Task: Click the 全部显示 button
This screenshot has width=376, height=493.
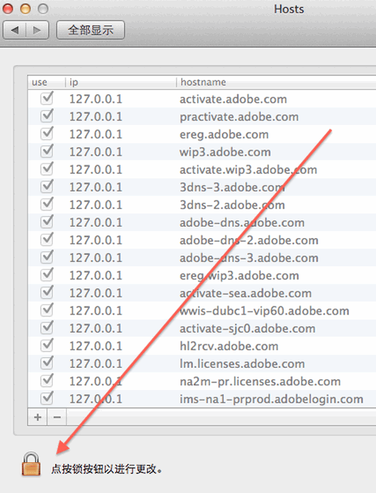Action: 90,30
